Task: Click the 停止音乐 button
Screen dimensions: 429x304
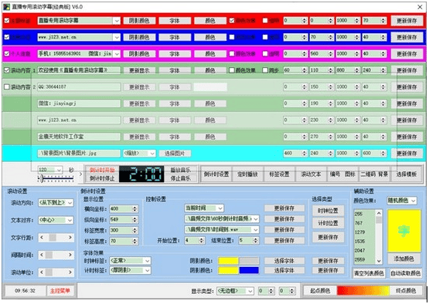Action: point(181,178)
